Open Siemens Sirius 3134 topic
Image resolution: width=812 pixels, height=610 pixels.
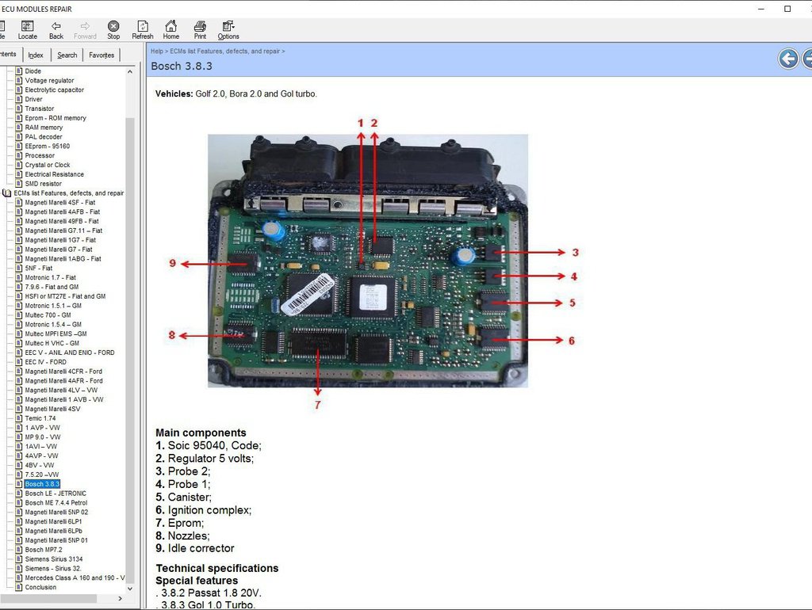[54, 559]
